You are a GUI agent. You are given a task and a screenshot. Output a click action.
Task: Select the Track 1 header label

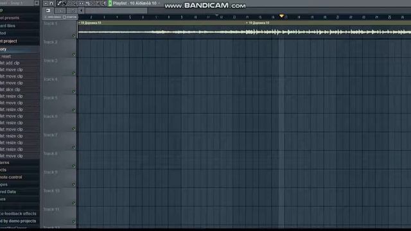point(50,24)
